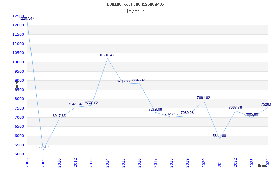
Task: Click the 7023.16 data label
Action: [x=171, y=114]
